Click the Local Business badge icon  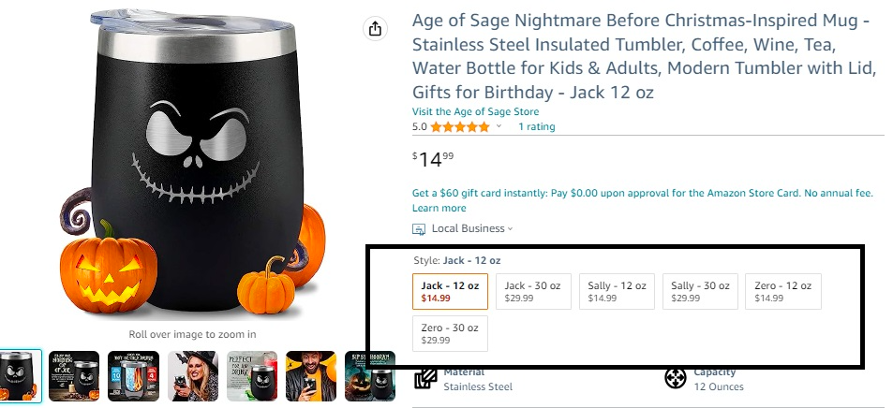(x=419, y=229)
